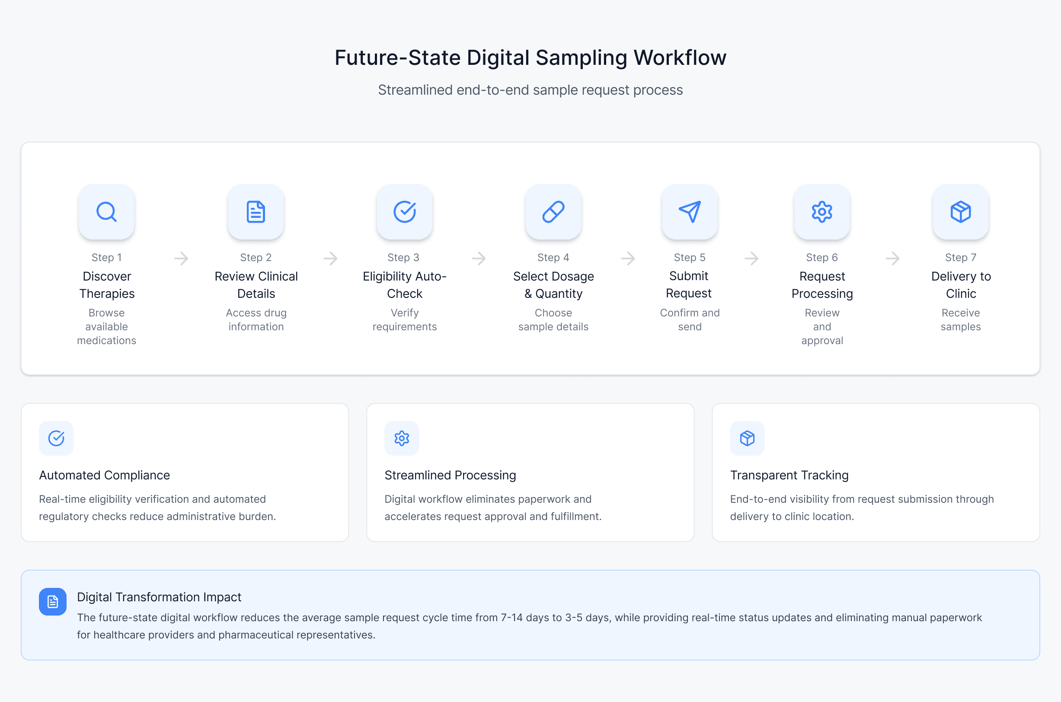This screenshot has height=702, width=1061.
Task: Click the Submit Request paper plane icon
Action: click(690, 212)
